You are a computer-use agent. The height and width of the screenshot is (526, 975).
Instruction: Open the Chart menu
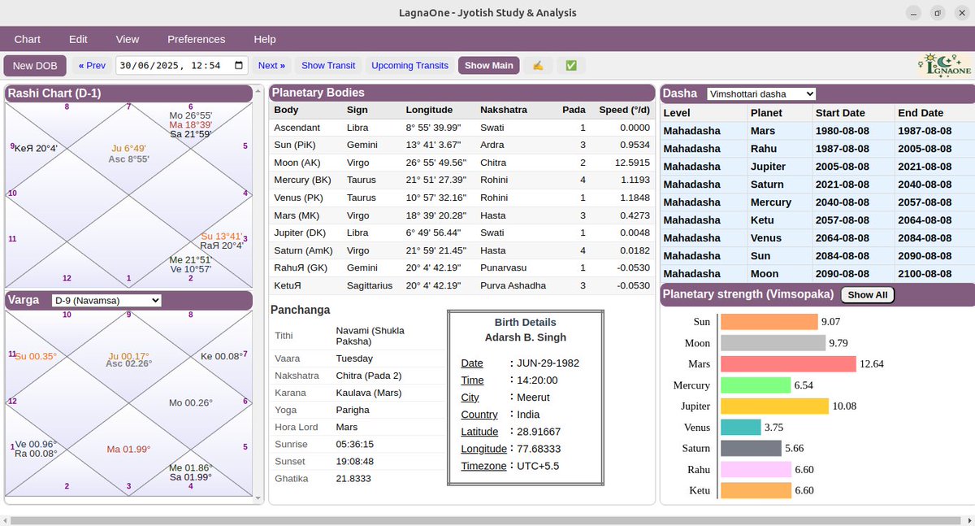(x=28, y=38)
